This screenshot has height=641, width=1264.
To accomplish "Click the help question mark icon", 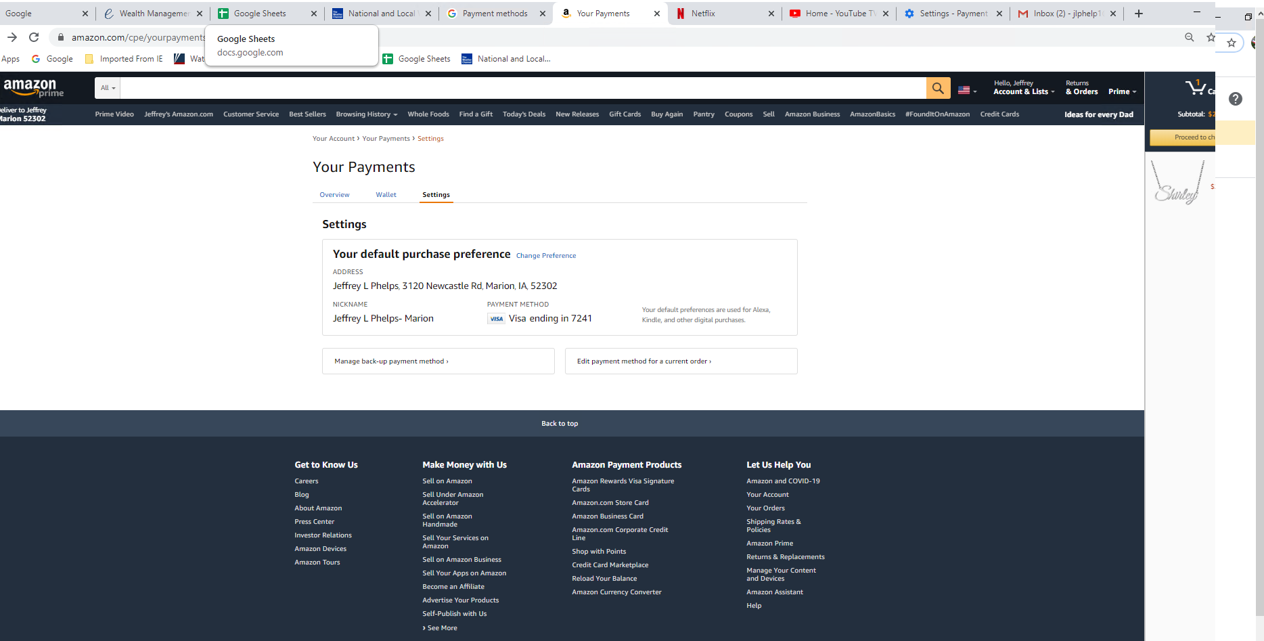I will coord(1236,99).
